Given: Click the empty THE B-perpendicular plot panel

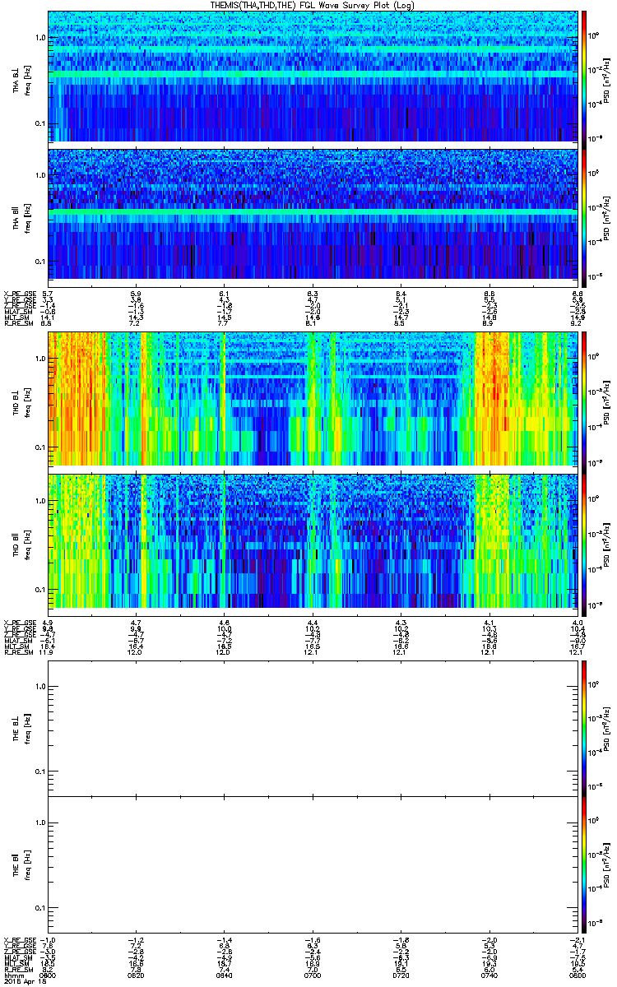Looking at the screenshot, I should 313,728.
